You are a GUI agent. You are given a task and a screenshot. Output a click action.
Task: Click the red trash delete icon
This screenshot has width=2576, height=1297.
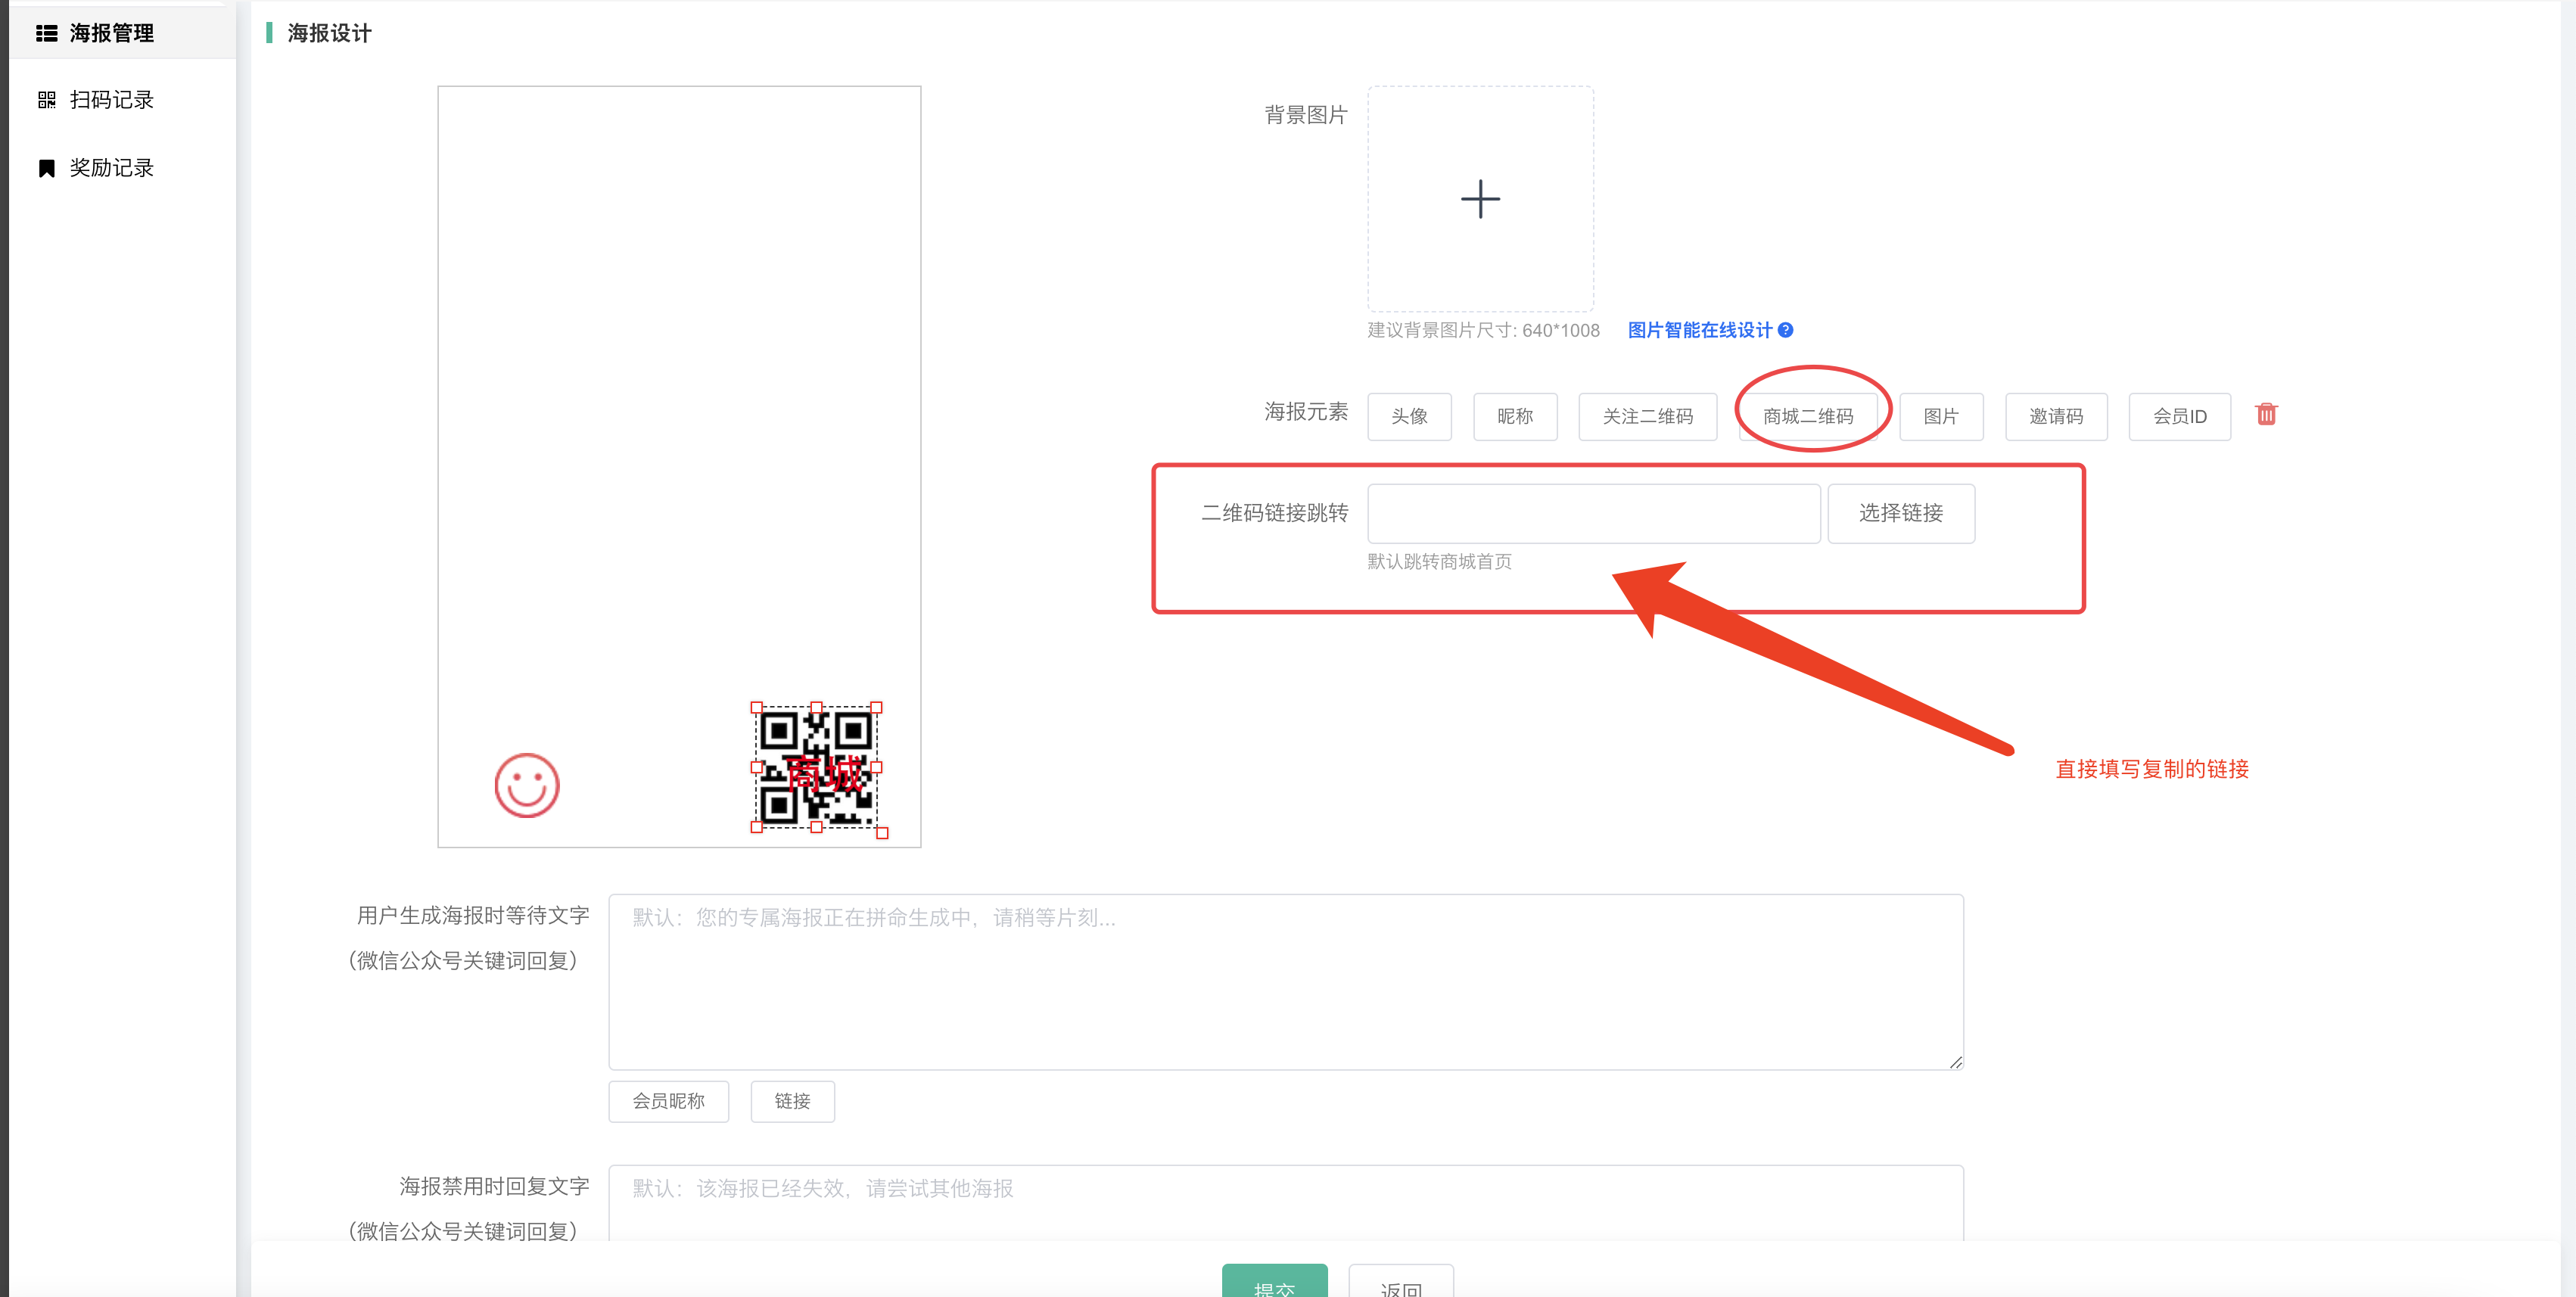(2266, 414)
